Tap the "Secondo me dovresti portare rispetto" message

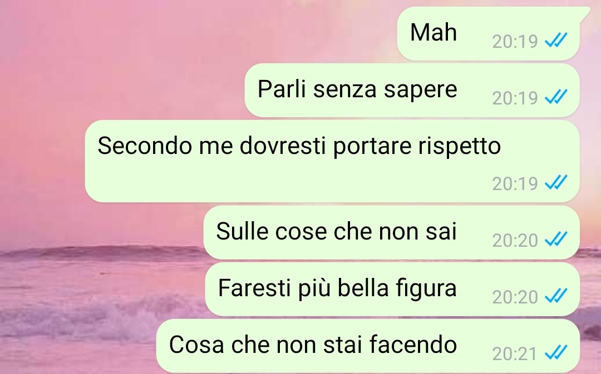click(332, 161)
